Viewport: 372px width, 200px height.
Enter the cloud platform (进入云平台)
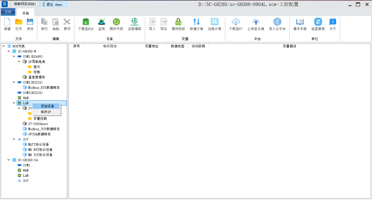277,23
